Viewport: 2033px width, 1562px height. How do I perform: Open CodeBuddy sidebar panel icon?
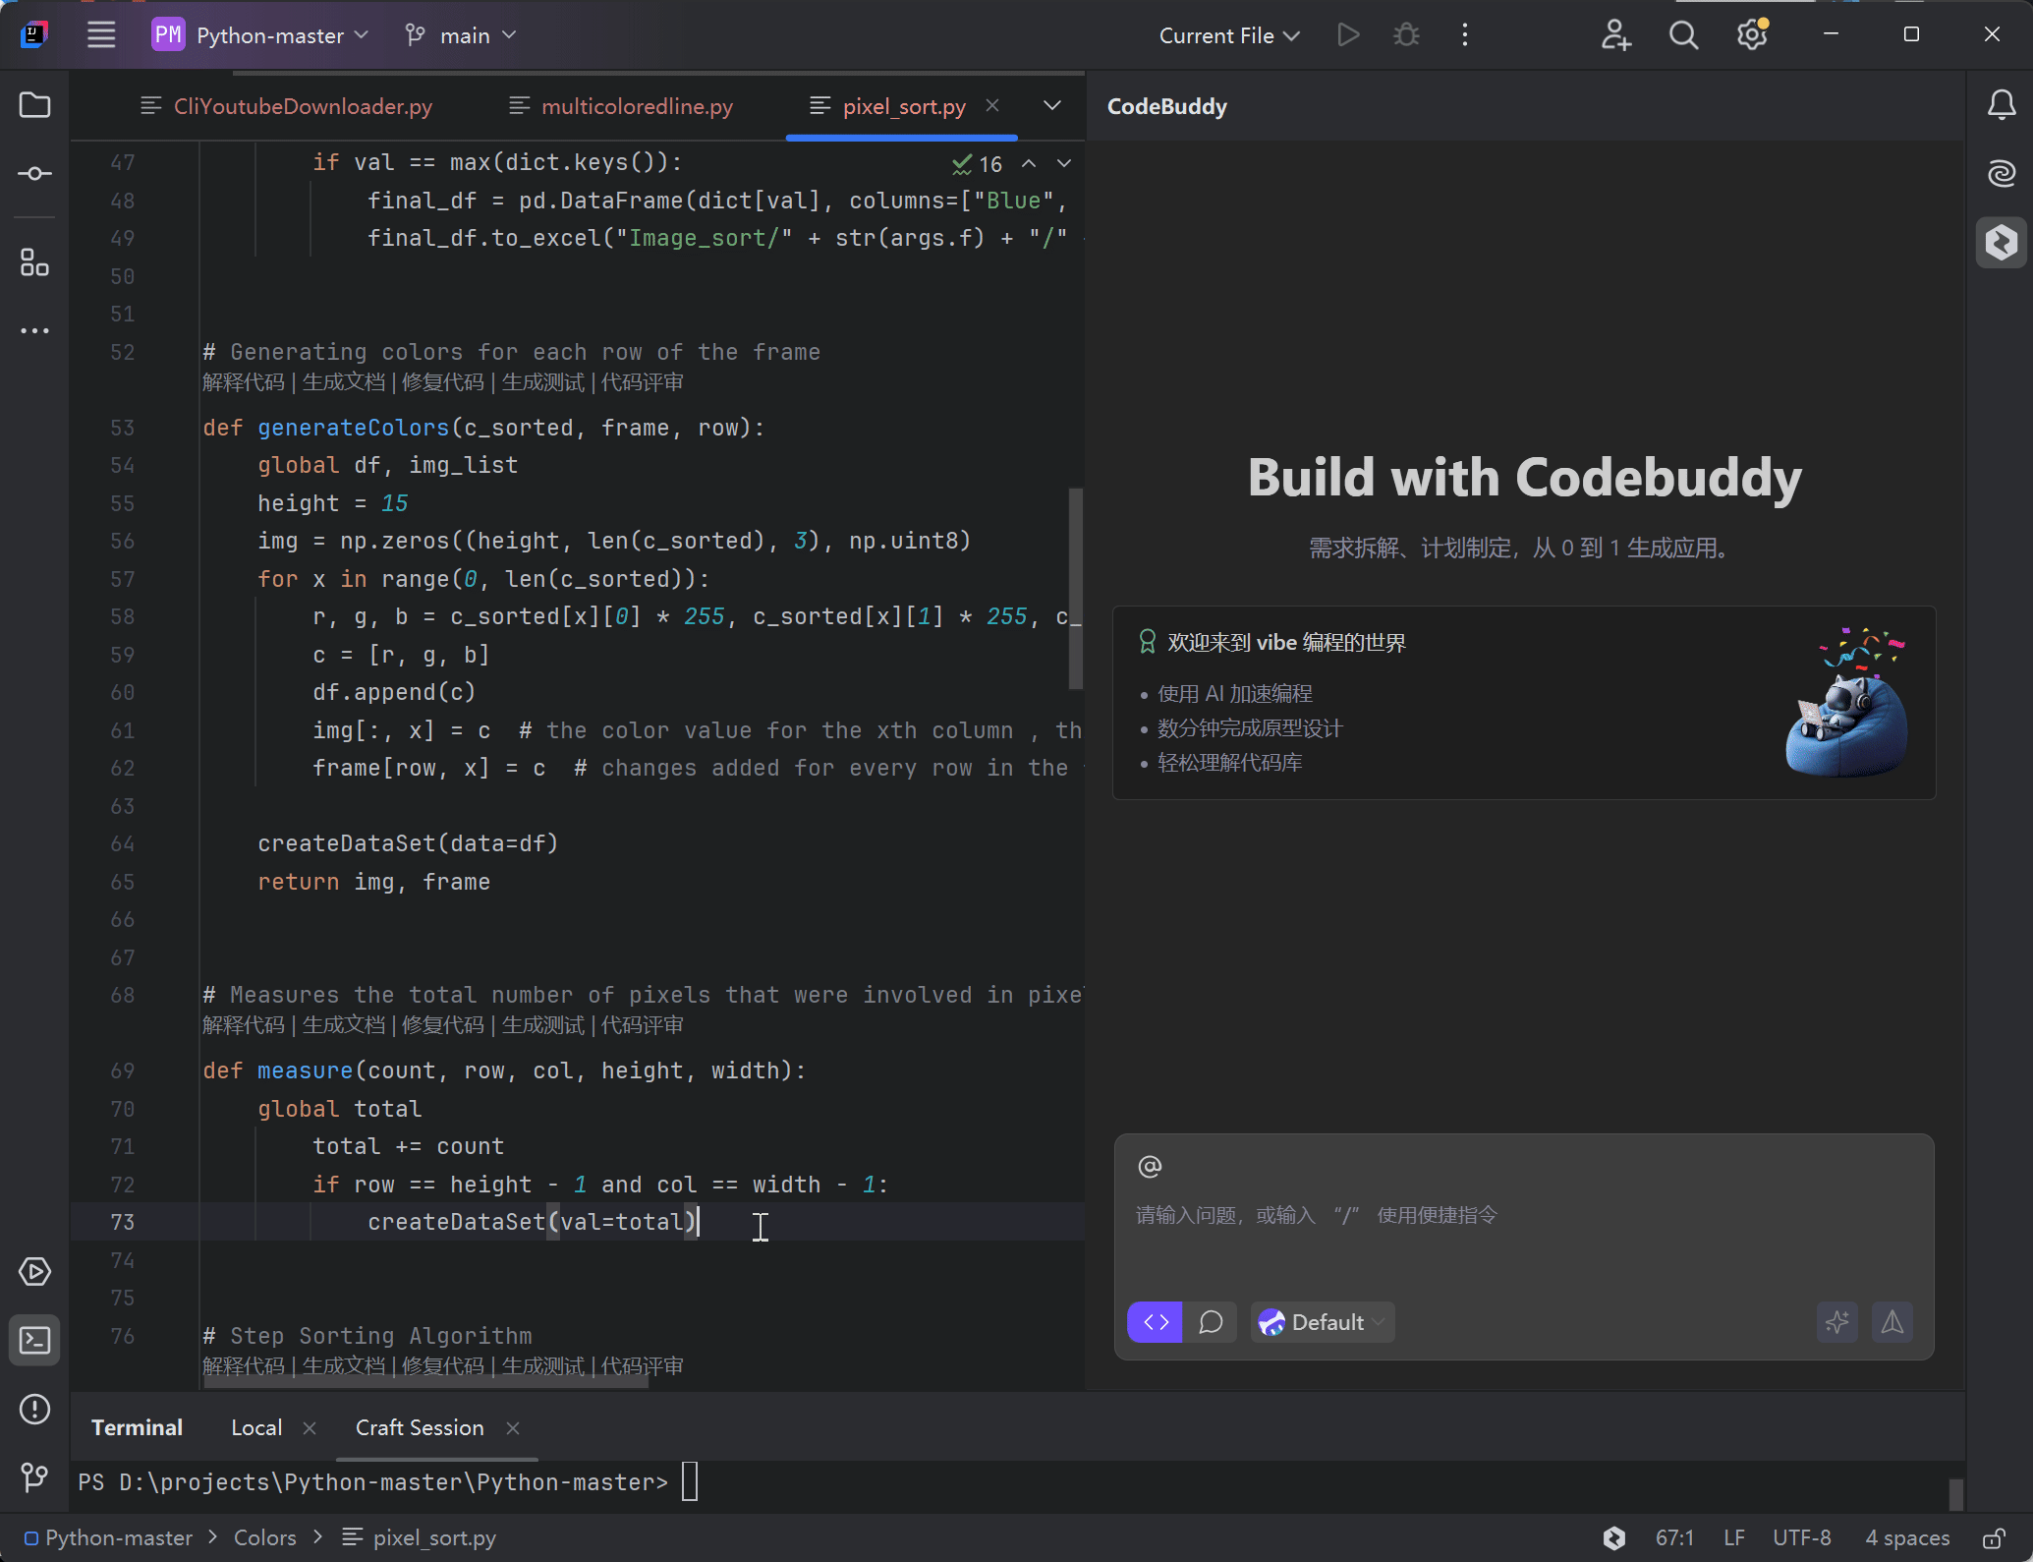(2001, 242)
